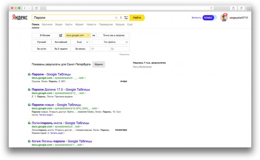Viewport: 260px width, 160px height.
Task: Toggle the Safari sidebar button
Action: coord(37,8)
